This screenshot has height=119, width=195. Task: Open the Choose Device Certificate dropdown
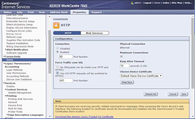point(141,76)
